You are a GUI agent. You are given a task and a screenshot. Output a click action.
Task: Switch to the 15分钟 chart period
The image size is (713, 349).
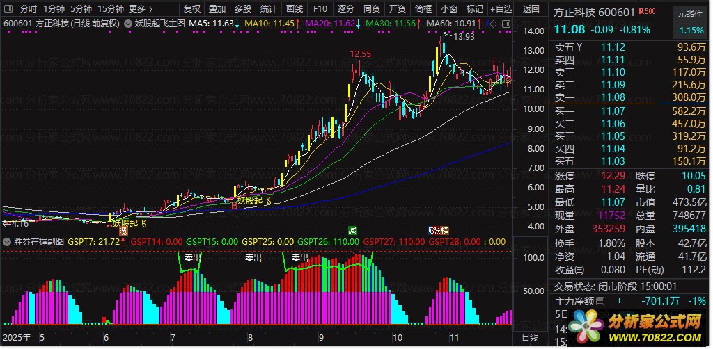(x=111, y=8)
